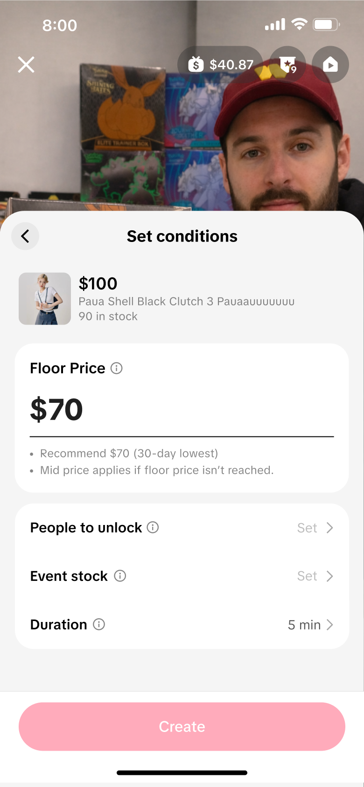Select the People to unlock row label
The height and width of the screenshot is (787, 364).
(86, 528)
